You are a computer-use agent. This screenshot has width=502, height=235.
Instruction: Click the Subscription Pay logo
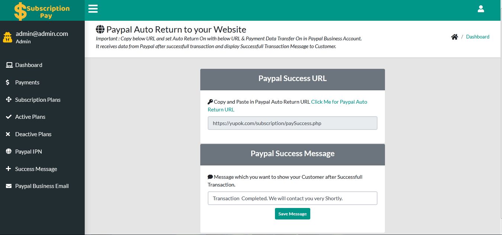pos(42,11)
